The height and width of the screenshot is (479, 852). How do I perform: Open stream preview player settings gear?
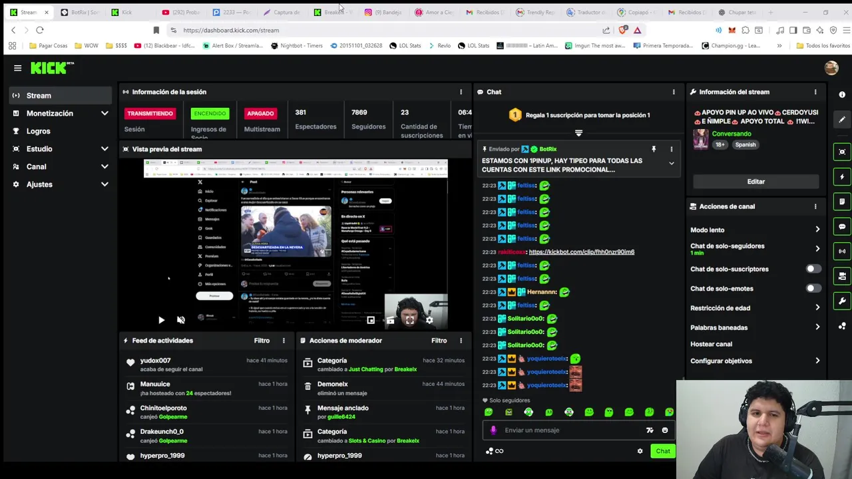click(429, 320)
